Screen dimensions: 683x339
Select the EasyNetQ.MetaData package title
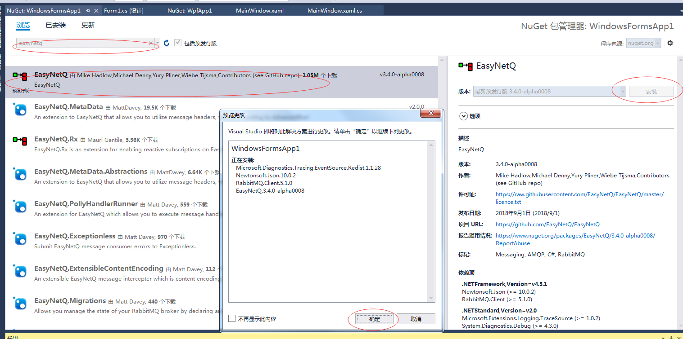pos(68,107)
